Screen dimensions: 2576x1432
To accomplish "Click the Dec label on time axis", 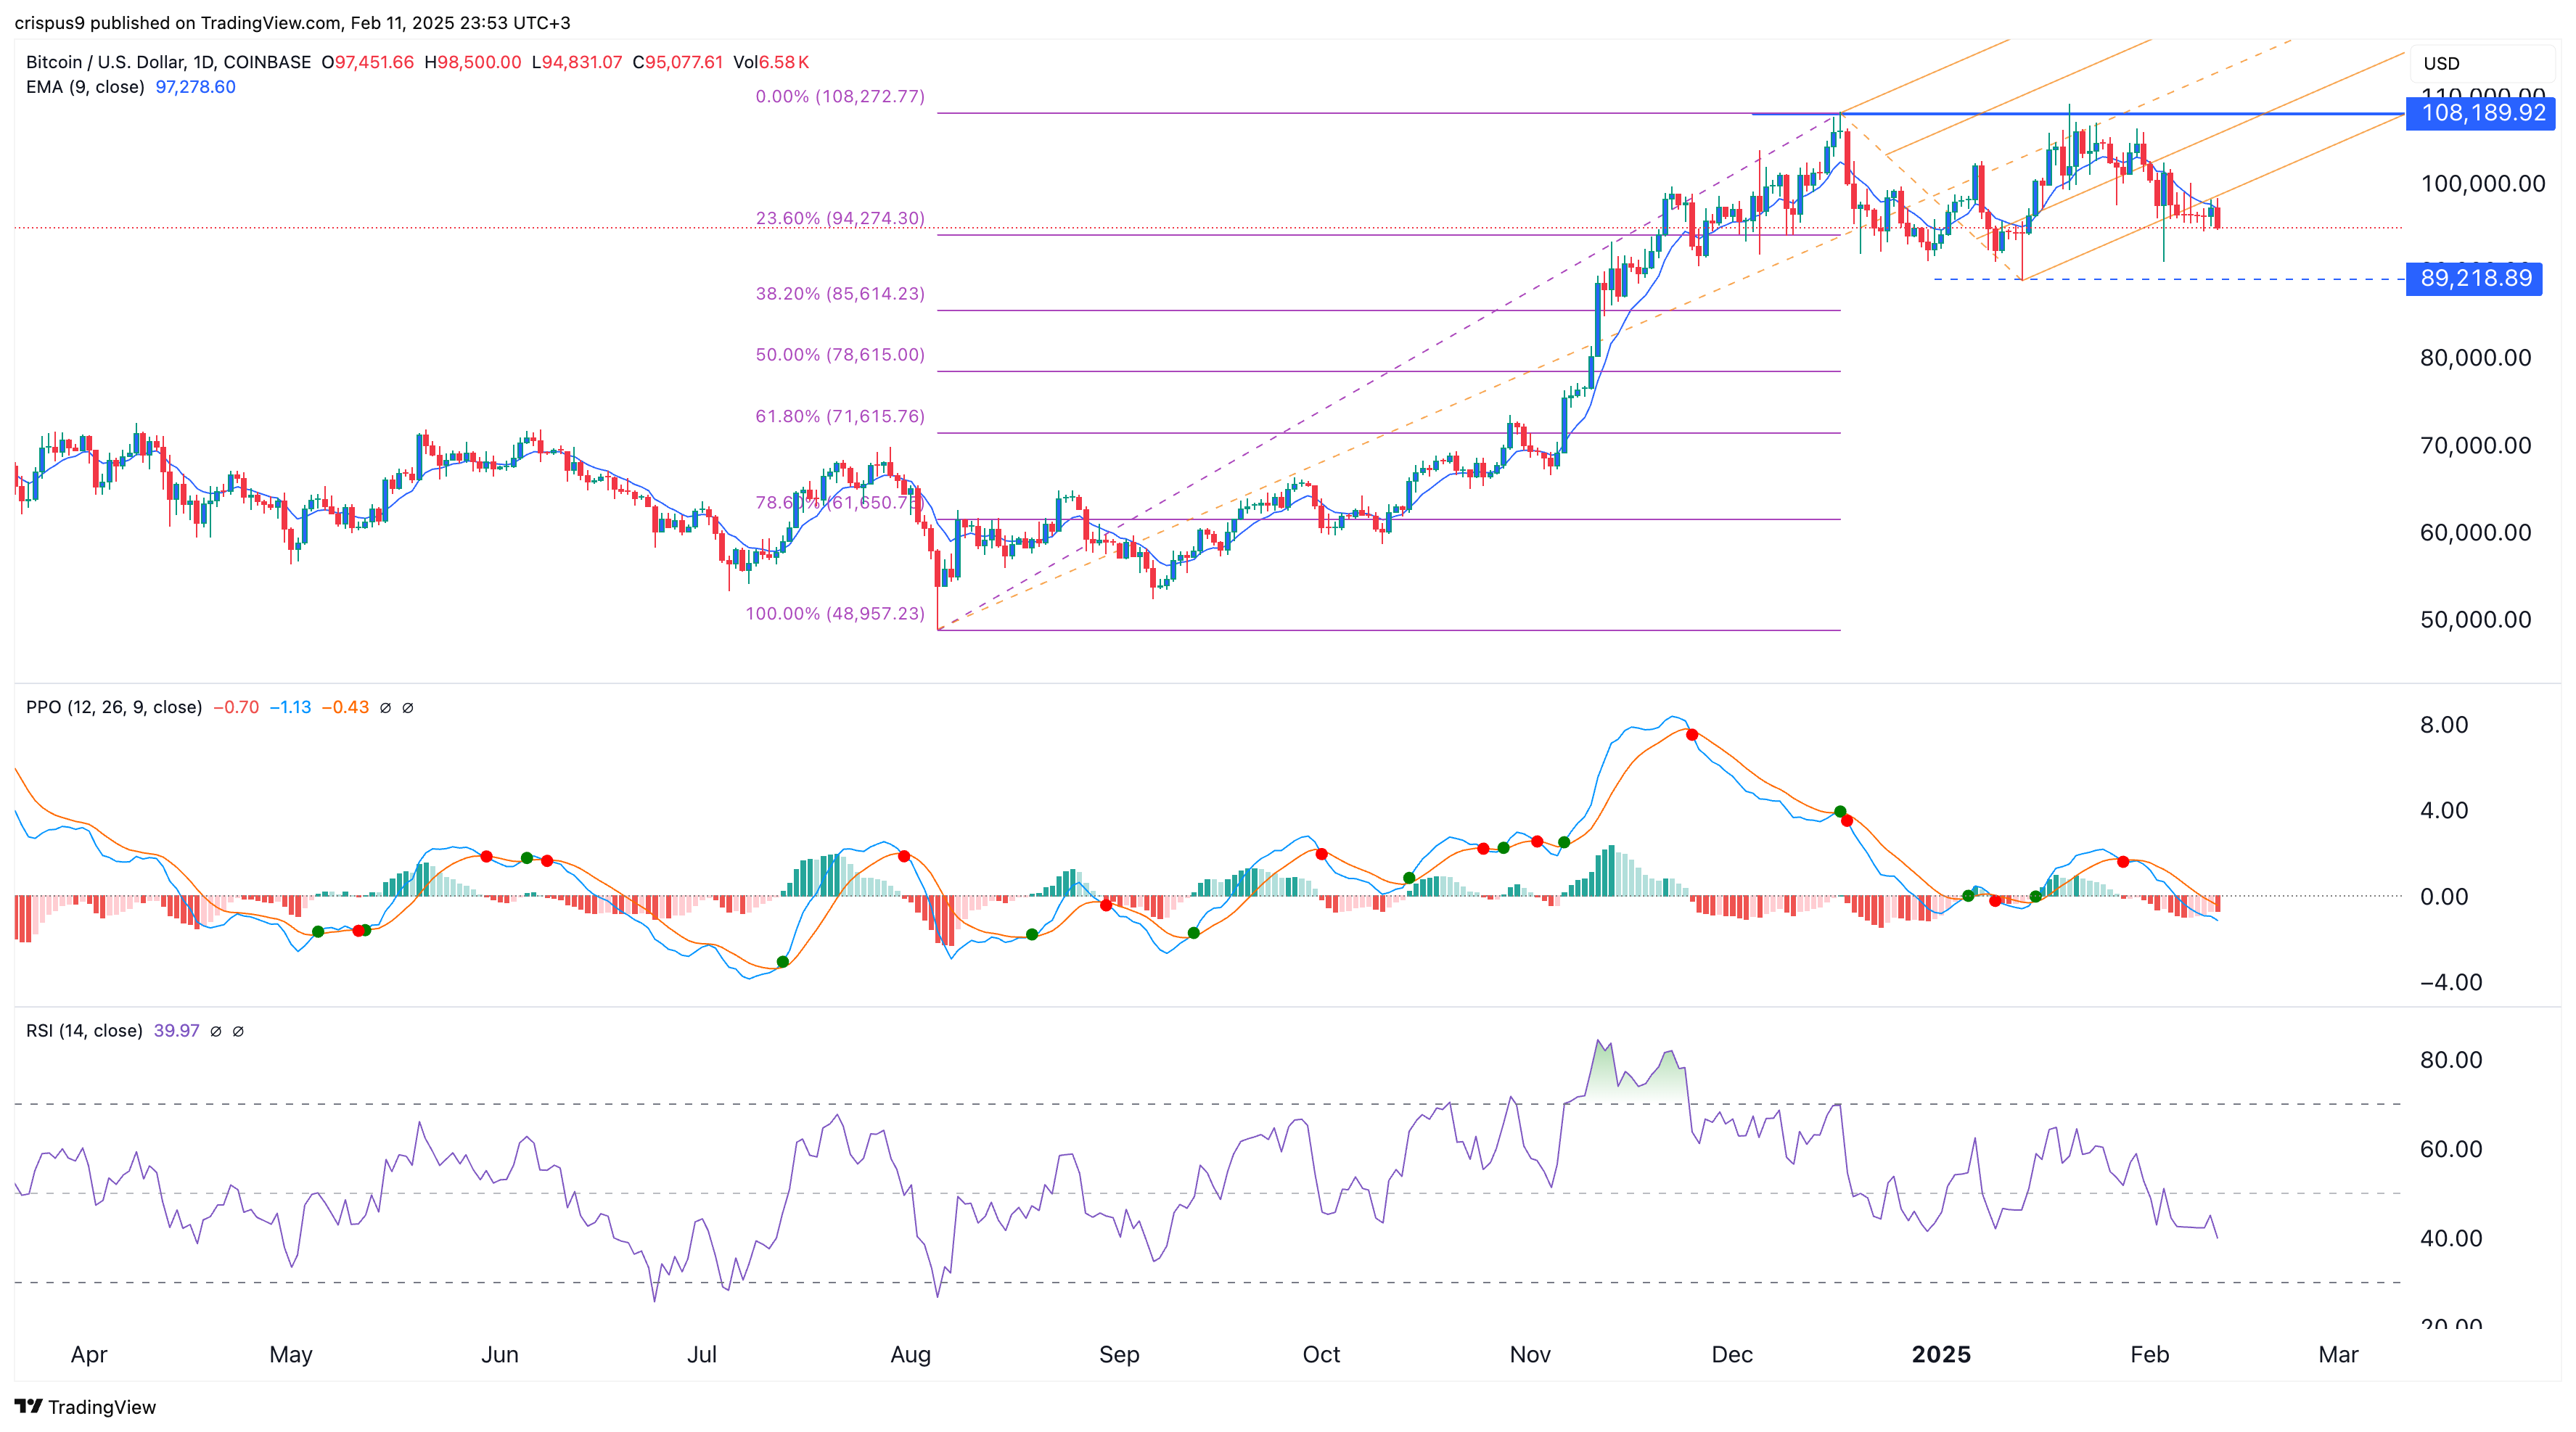I will (x=1732, y=1355).
